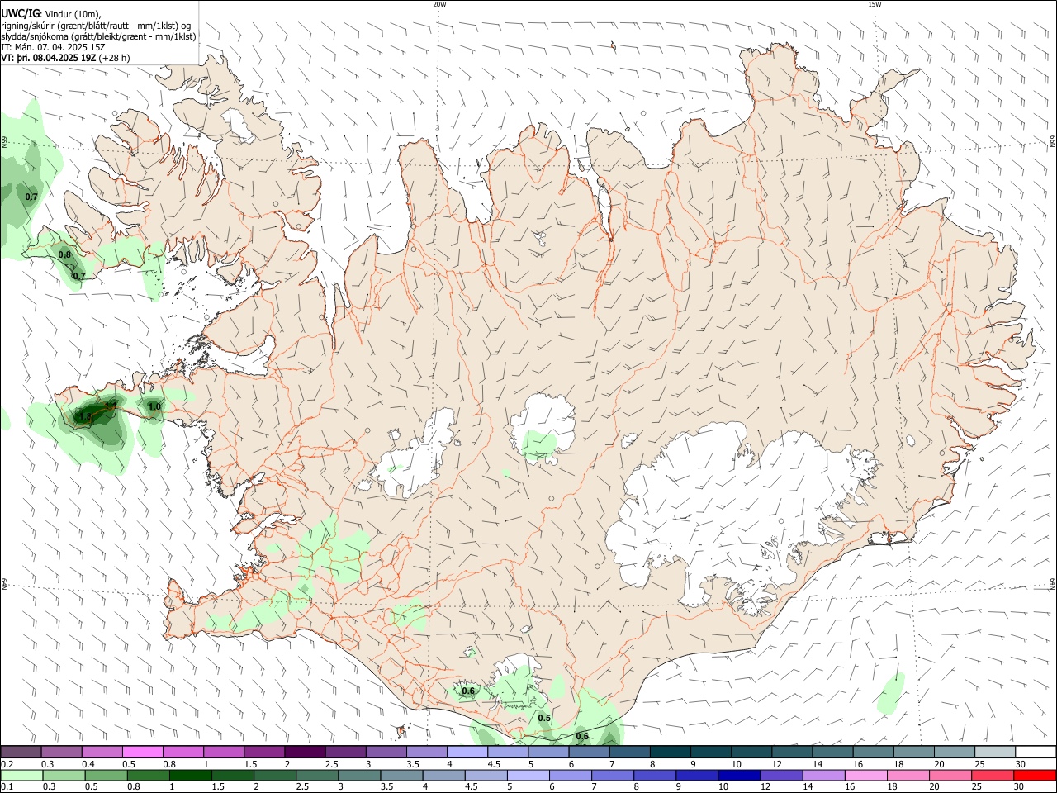Click the '1.0' precipitation value on the map
This screenshot has width=1057, height=793.
tap(154, 406)
